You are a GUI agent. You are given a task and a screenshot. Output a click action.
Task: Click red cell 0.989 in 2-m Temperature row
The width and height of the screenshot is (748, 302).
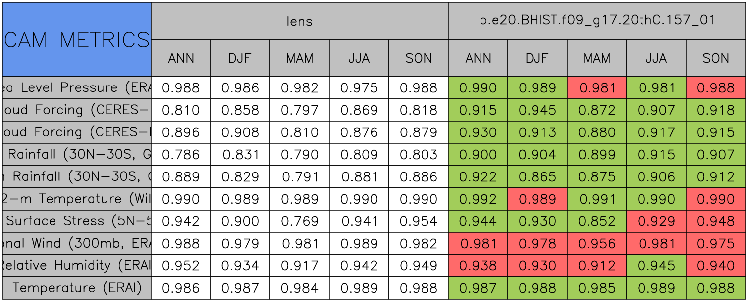[x=537, y=199]
